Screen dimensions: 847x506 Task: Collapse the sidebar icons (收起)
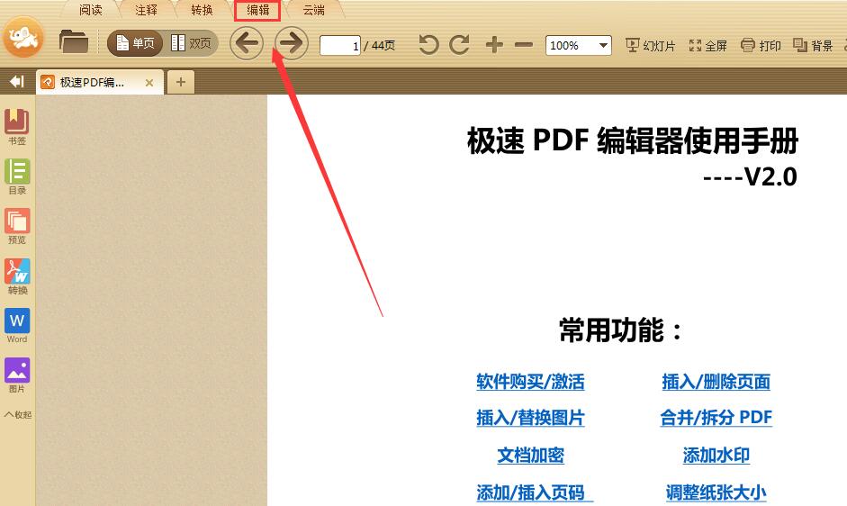click(18, 415)
